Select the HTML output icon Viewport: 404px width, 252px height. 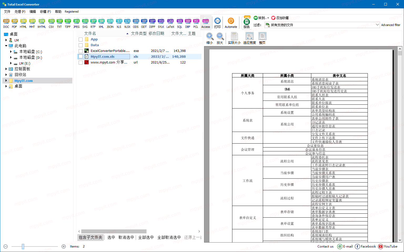tap(23, 23)
